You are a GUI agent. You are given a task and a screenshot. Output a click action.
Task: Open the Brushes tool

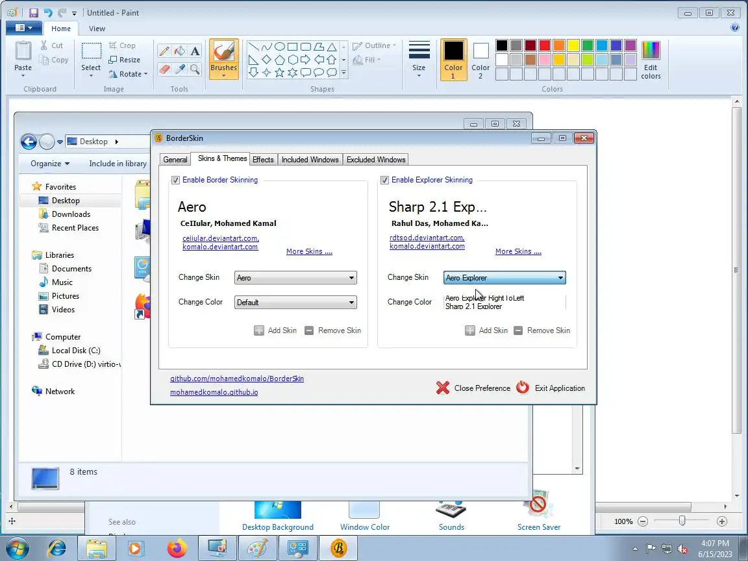click(x=224, y=58)
